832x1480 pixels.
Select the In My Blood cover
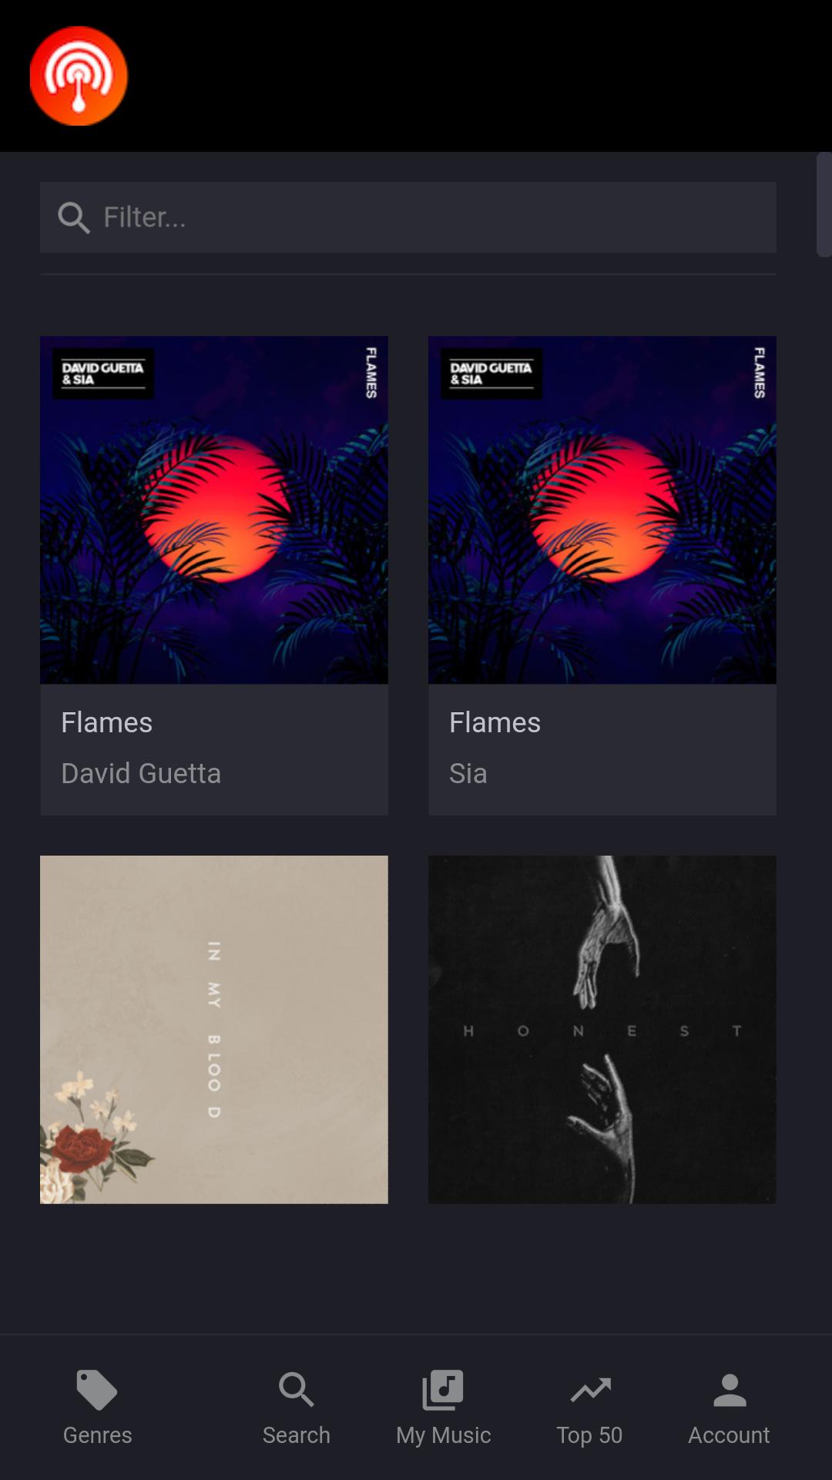(214, 1029)
